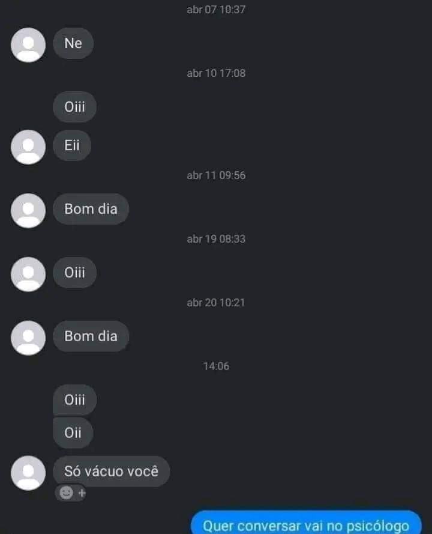Tap the profile picture beside "Eii"
The height and width of the screenshot is (534, 432).
click(x=28, y=147)
